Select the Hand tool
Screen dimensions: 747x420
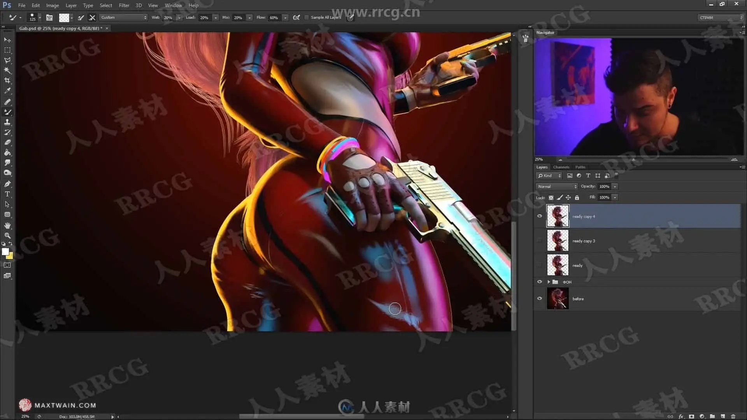coord(7,226)
